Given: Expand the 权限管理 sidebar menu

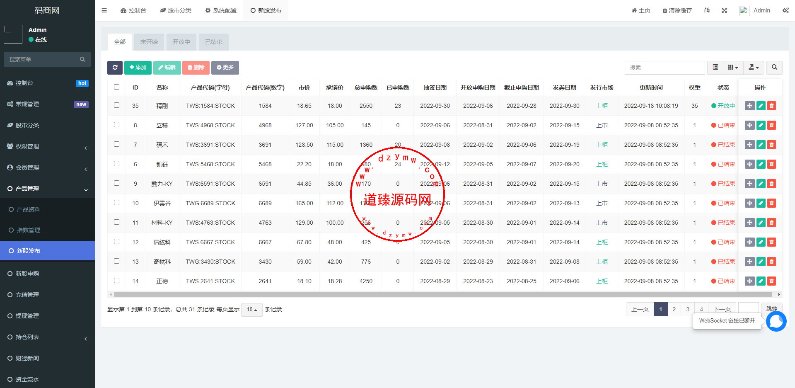Looking at the screenshot, I should (x=47, y=146).
